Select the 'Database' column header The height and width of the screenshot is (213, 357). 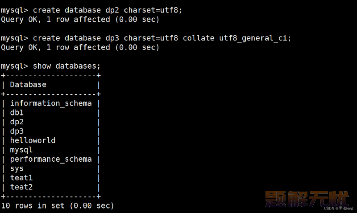pyautogui.click(x=28, y=85)
